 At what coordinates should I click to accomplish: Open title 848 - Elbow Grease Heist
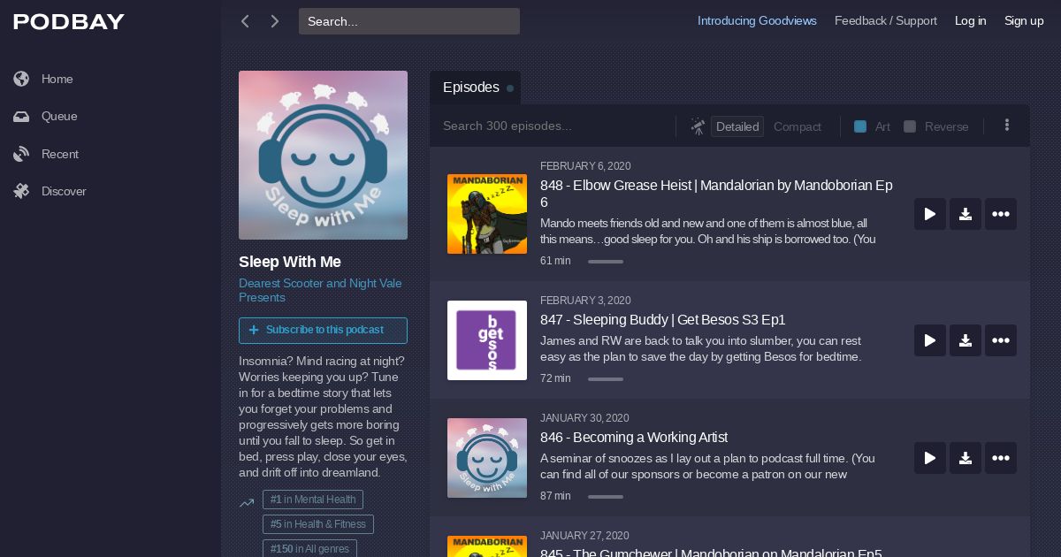pyautogui.click(x=716, y=194)
